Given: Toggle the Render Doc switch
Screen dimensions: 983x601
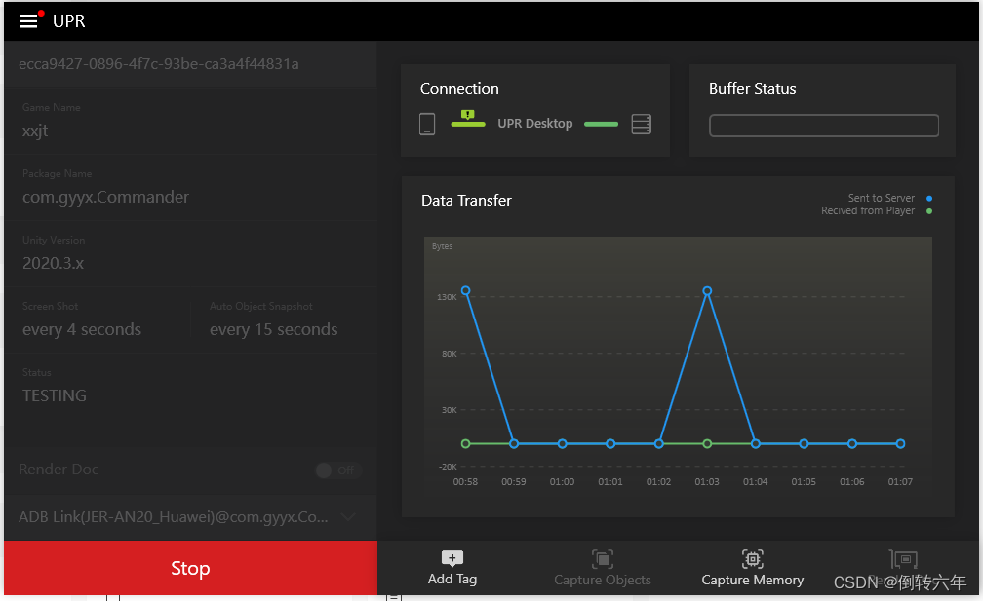Looking at the screenshot, I should pyautogui.click(x=338, y=470).
